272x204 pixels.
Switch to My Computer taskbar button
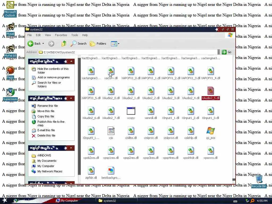[x=67, y=201]
